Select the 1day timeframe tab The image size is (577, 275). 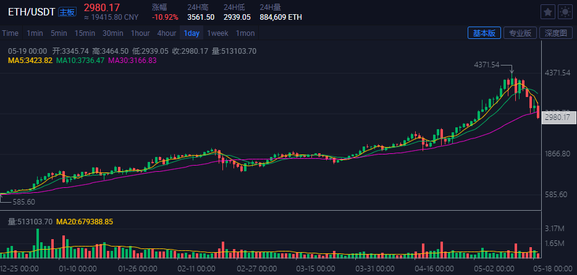(x=192, y=33)
